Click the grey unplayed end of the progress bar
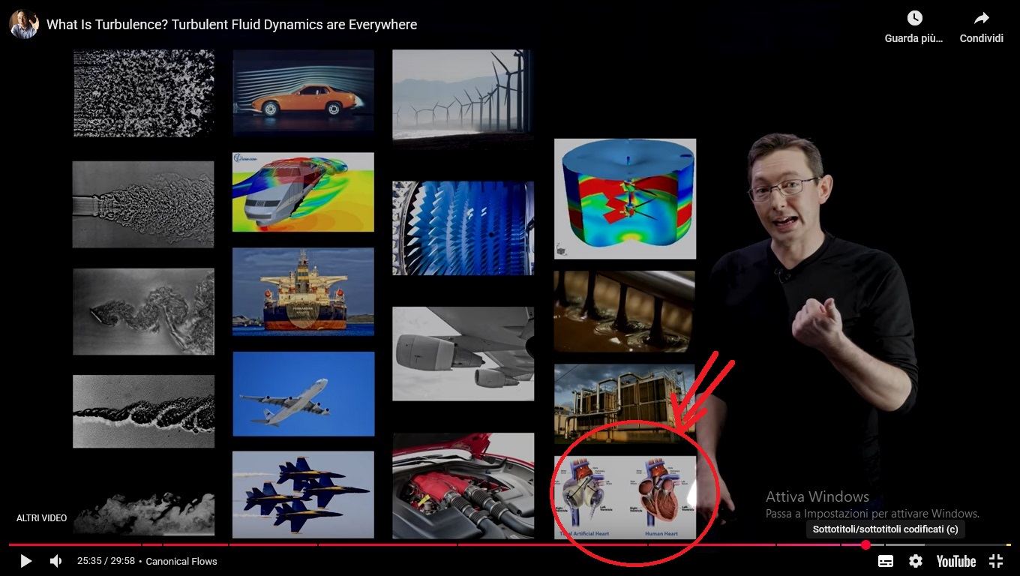Screen dimensions: 1020x576 [967, 545]
